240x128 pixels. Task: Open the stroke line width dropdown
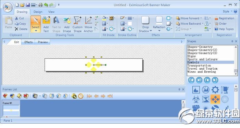point(131,18)
